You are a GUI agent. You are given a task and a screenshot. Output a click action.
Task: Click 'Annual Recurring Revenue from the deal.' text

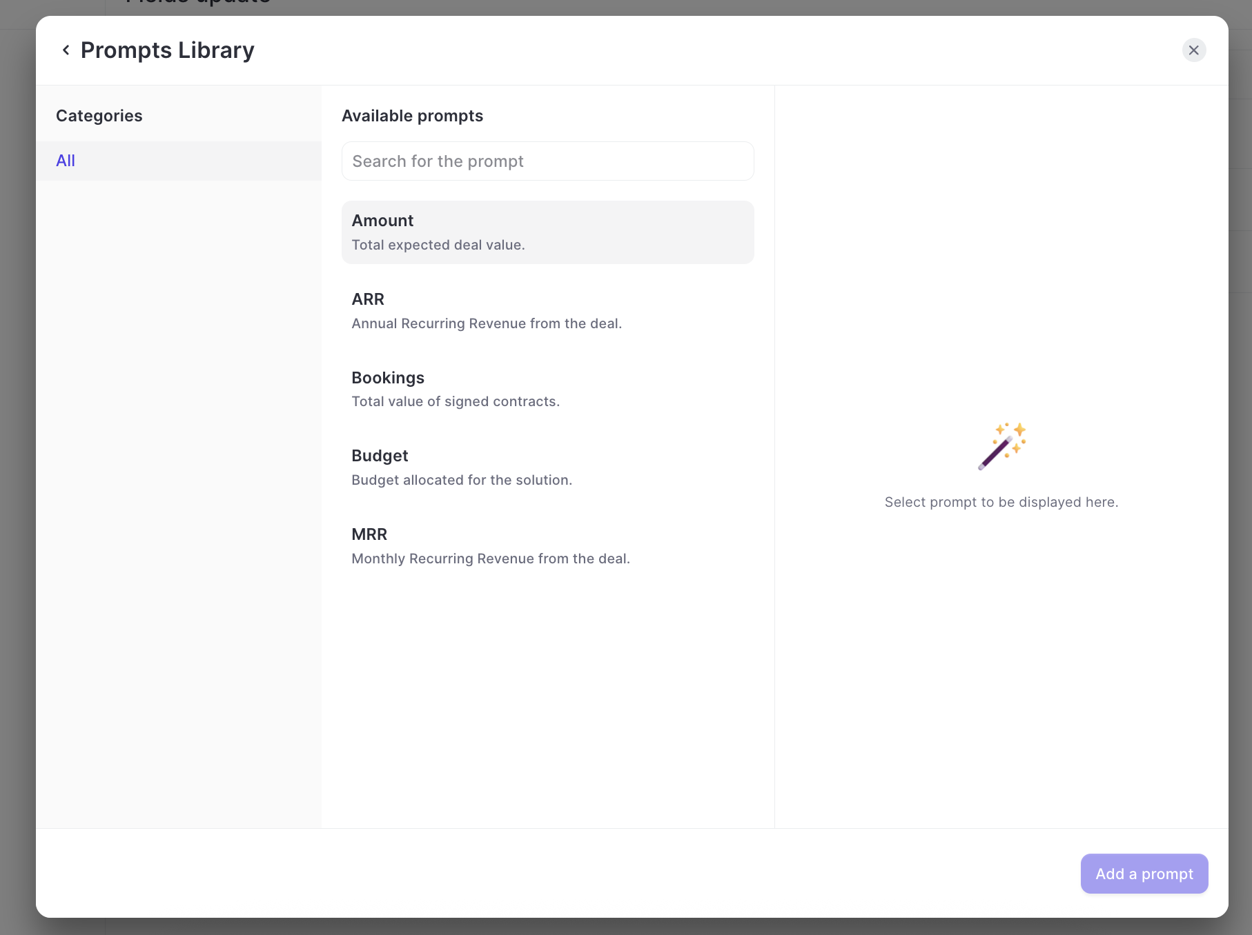tap(487, 323)
